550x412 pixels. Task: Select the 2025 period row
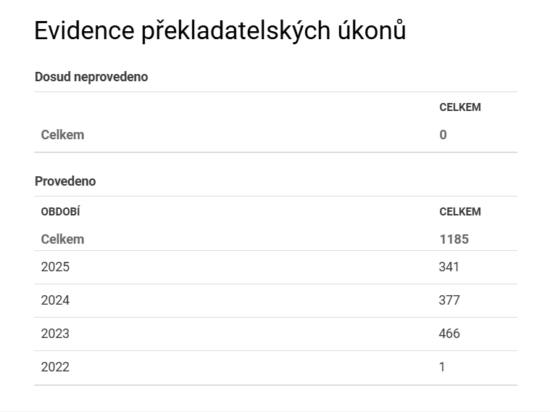pyautogui.click(x=275, y=267)
